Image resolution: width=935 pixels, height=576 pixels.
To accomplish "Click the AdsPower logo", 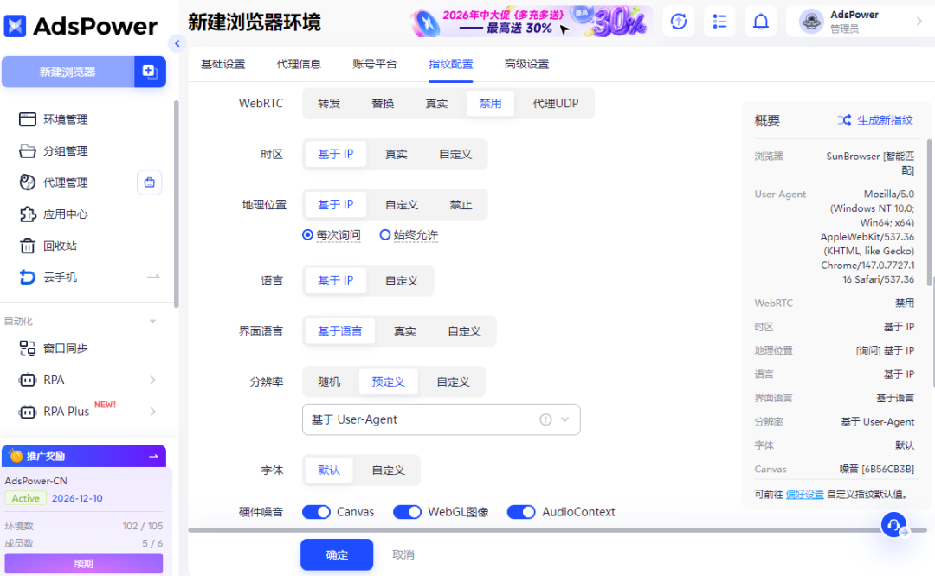I will click(81, 26).
